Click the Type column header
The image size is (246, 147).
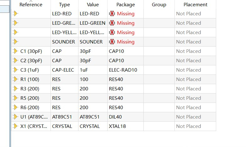coord(65,4)
